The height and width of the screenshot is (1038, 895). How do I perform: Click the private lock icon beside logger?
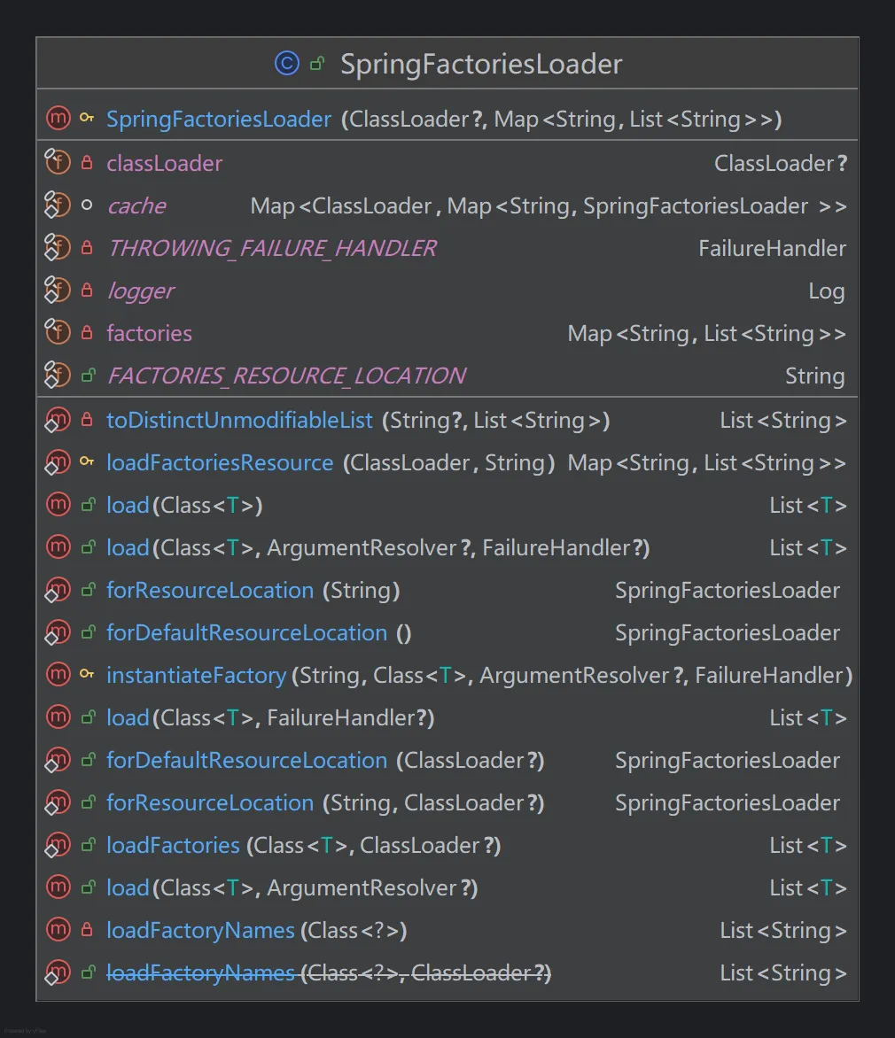pyautogui.click(x=87, y=290)
